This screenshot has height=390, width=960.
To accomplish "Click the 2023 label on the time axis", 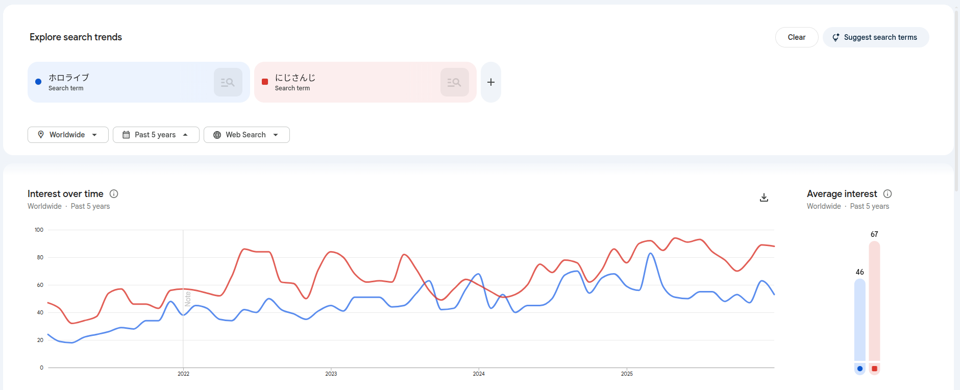I will (331, 374).
